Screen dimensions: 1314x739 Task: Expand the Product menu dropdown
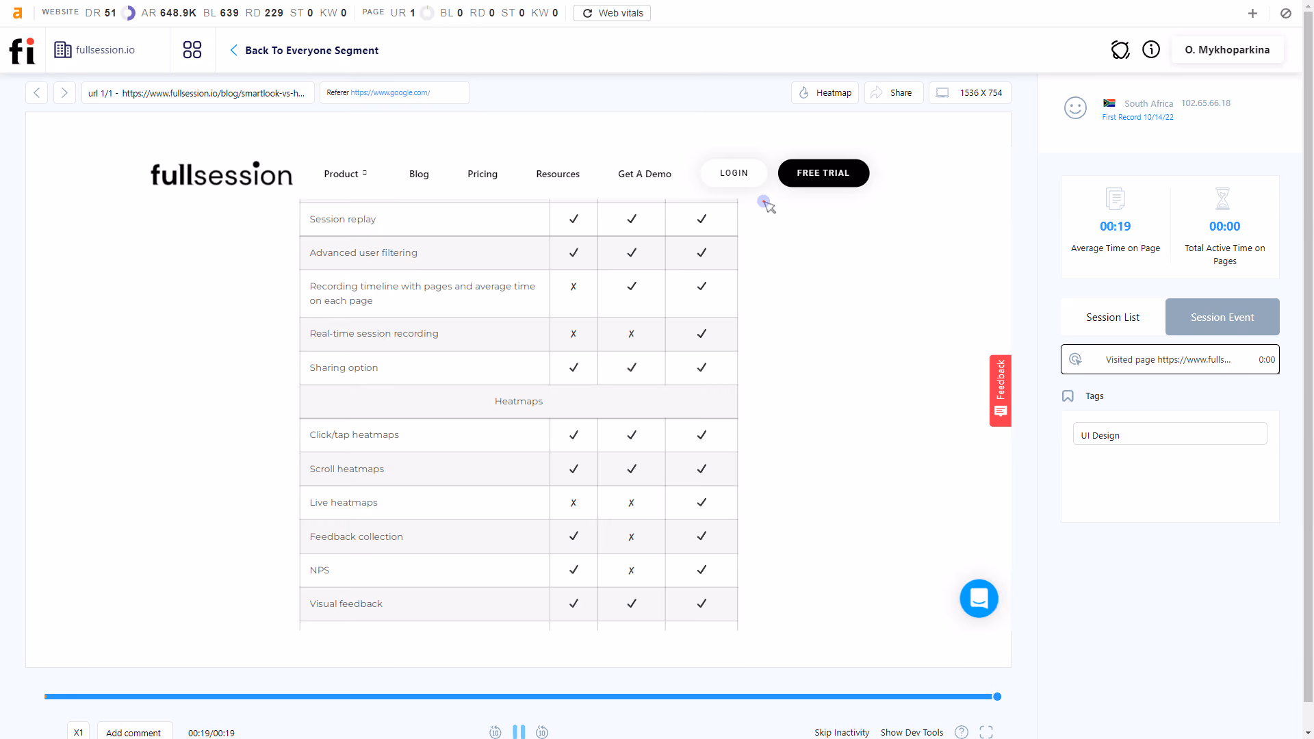[x=346, y=174]
